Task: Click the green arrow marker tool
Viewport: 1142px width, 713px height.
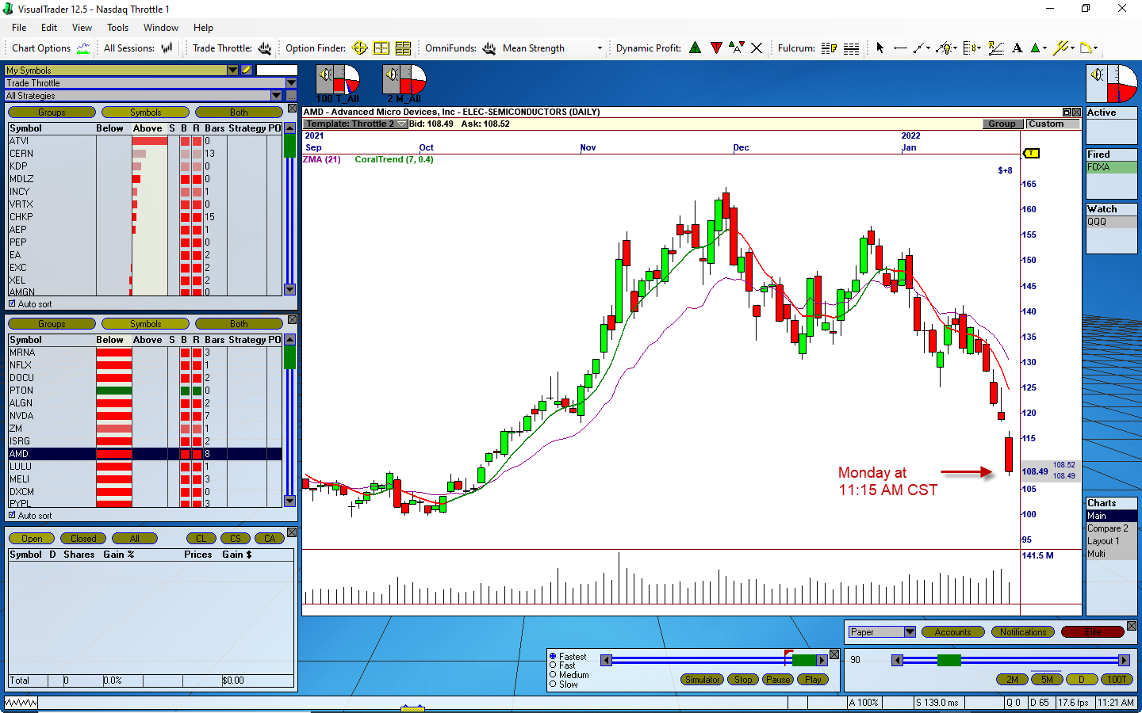Action: point(1035,48)
